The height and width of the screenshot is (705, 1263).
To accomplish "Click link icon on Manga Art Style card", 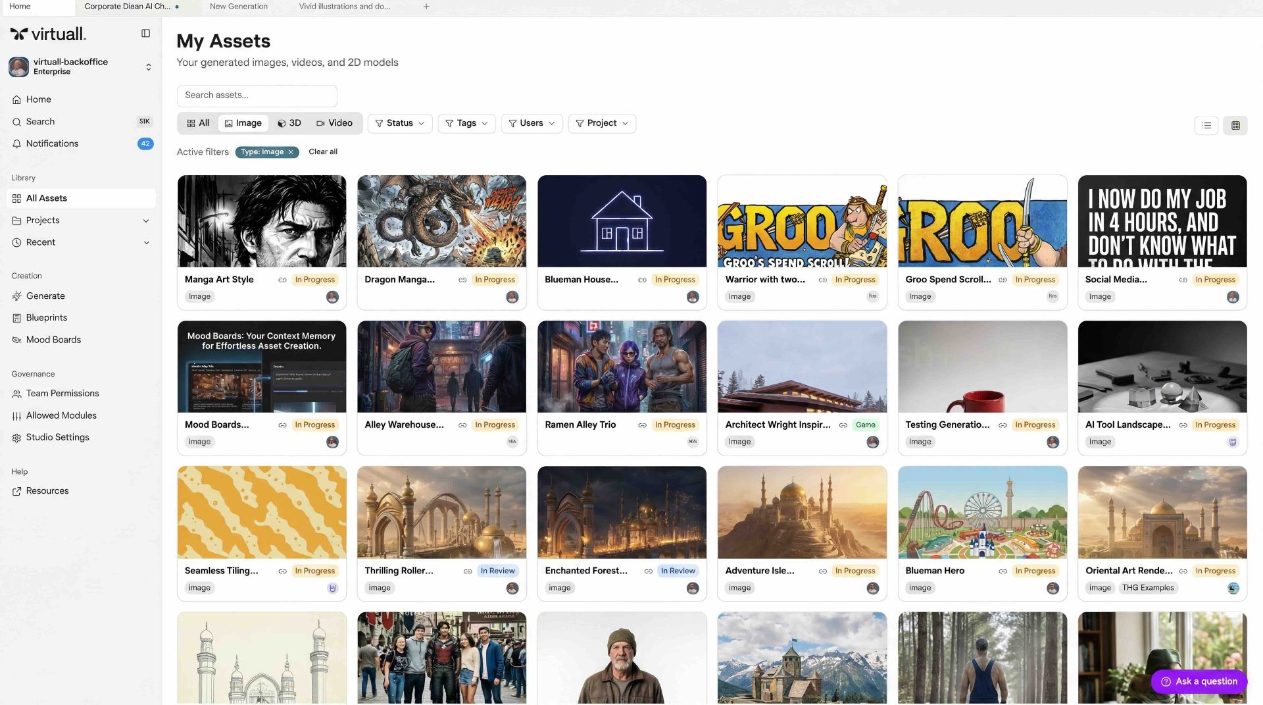I will pos(282,280).
